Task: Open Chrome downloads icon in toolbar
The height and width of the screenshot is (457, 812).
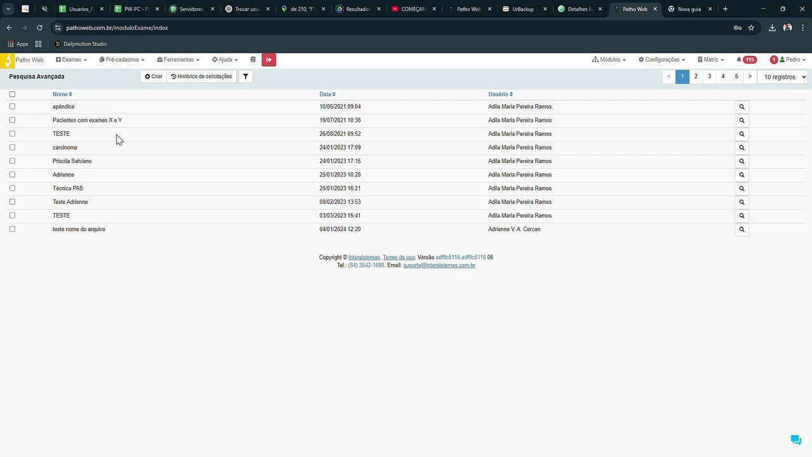Action: click(x=772, y=28)
